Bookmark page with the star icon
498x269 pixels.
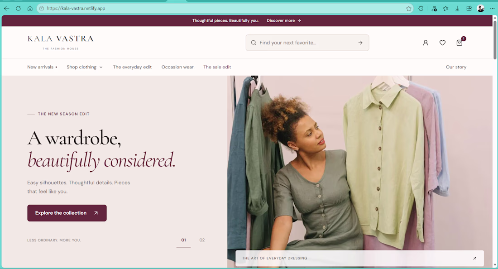(409, 9)
